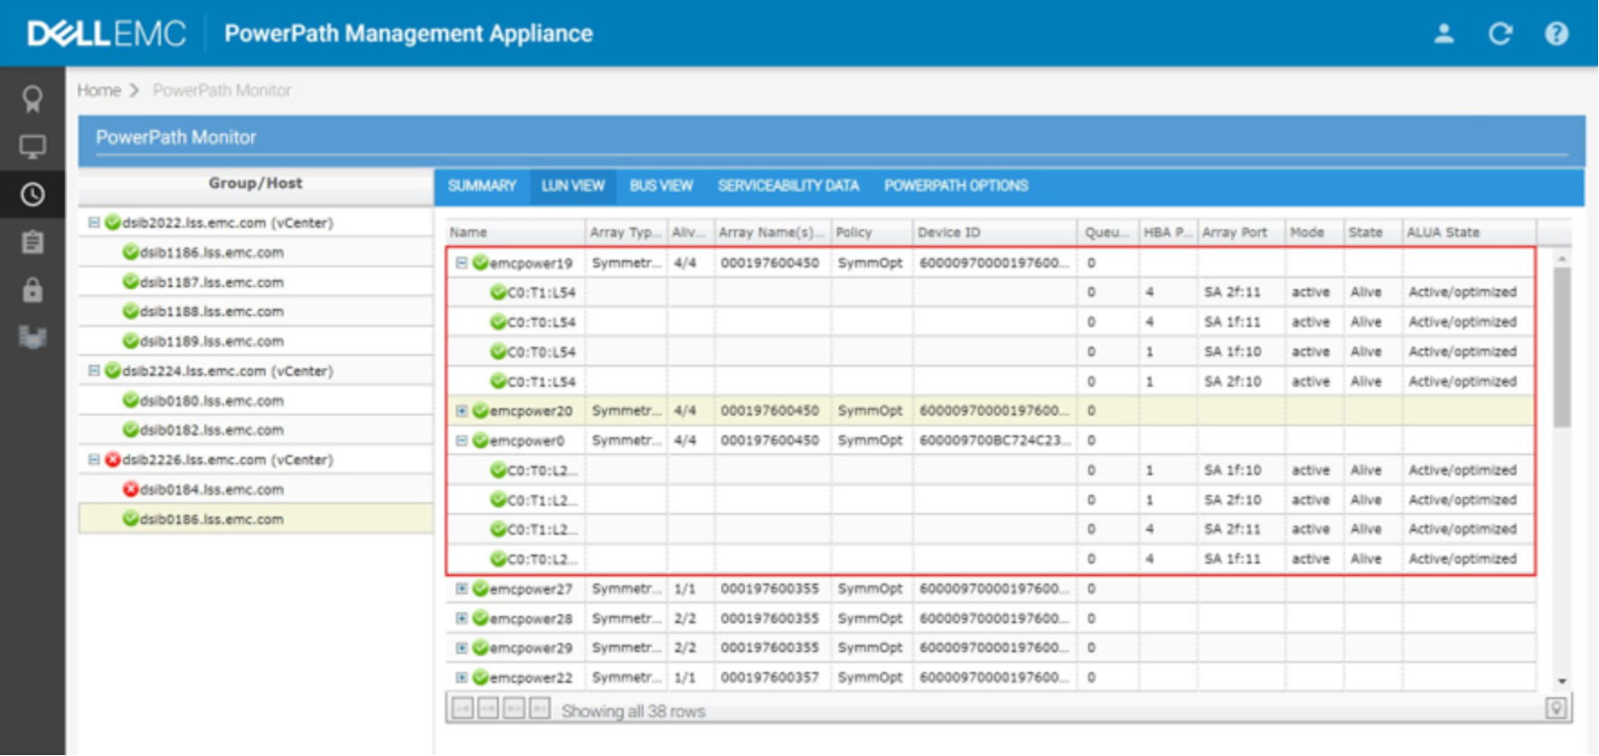Open the POWERPATH OPTIONS tab

tap(956, 186)
